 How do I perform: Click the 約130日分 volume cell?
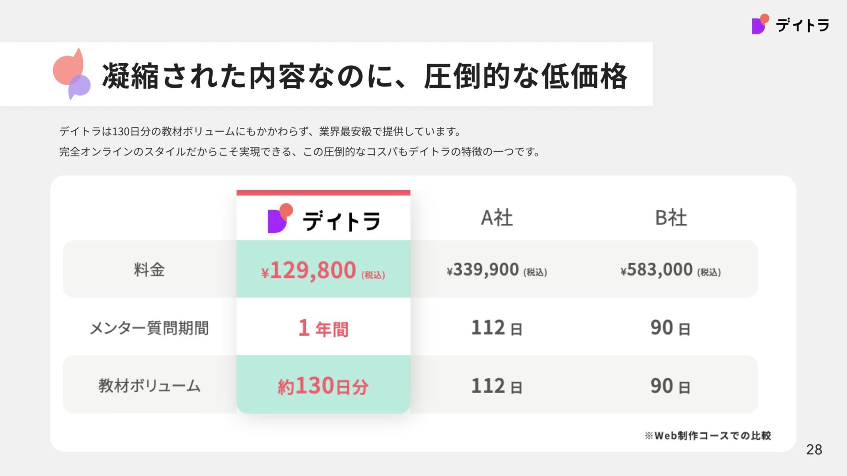coord(323,386)
